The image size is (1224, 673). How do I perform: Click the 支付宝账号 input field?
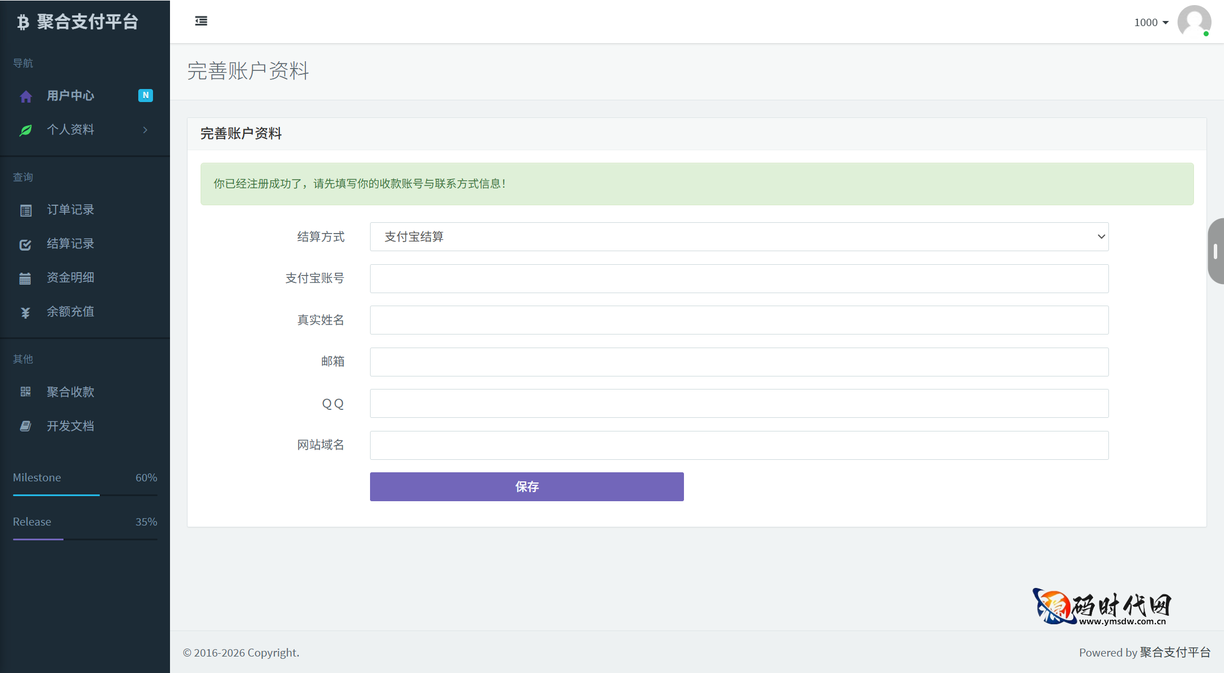[x=739, y=278]
